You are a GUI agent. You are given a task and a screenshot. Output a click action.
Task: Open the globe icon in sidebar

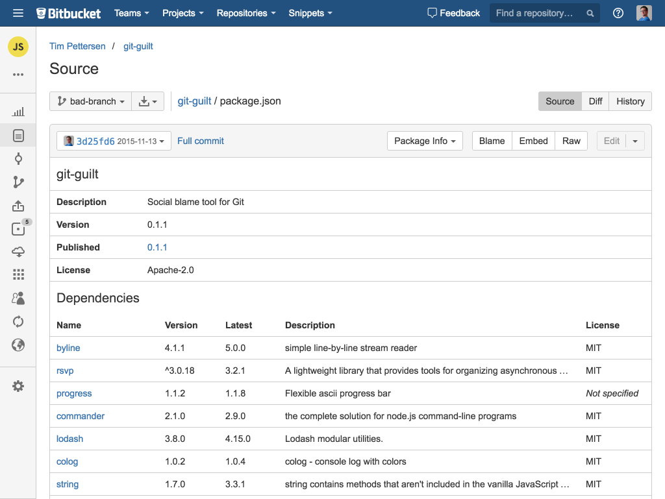(18, 345)
